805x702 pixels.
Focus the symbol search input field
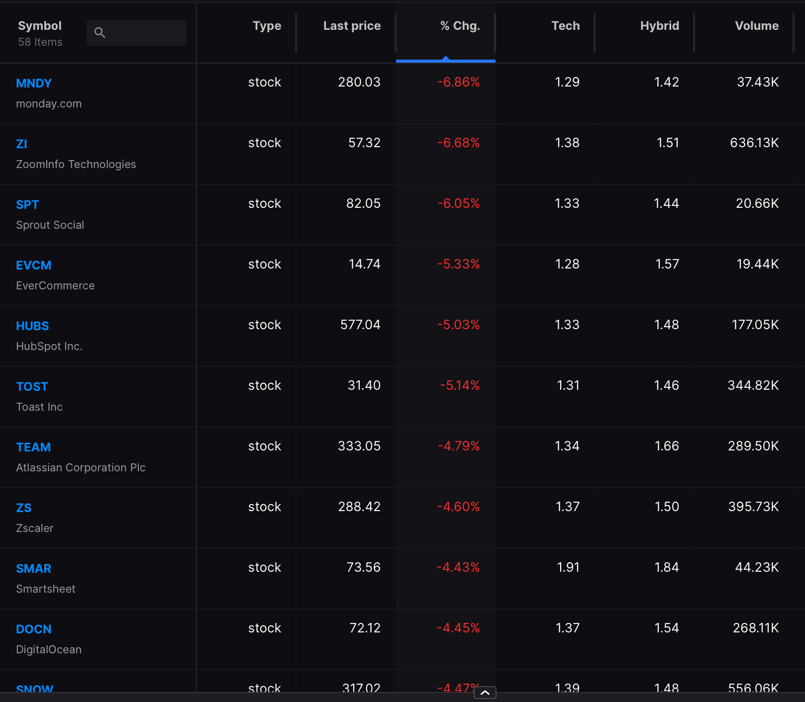pos(136,33)
